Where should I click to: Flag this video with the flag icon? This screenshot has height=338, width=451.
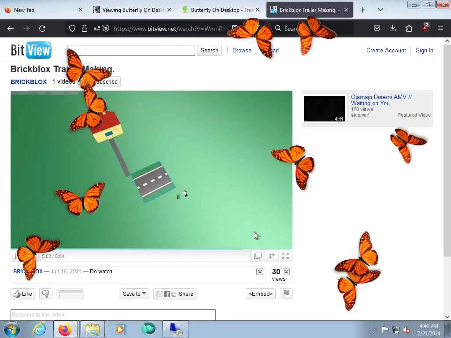[286, 294]
